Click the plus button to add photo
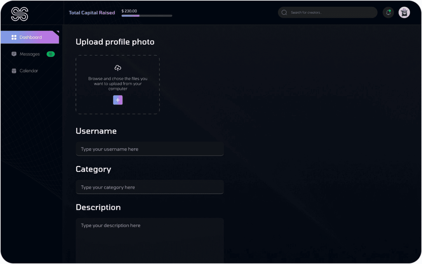 coord(118,100)
